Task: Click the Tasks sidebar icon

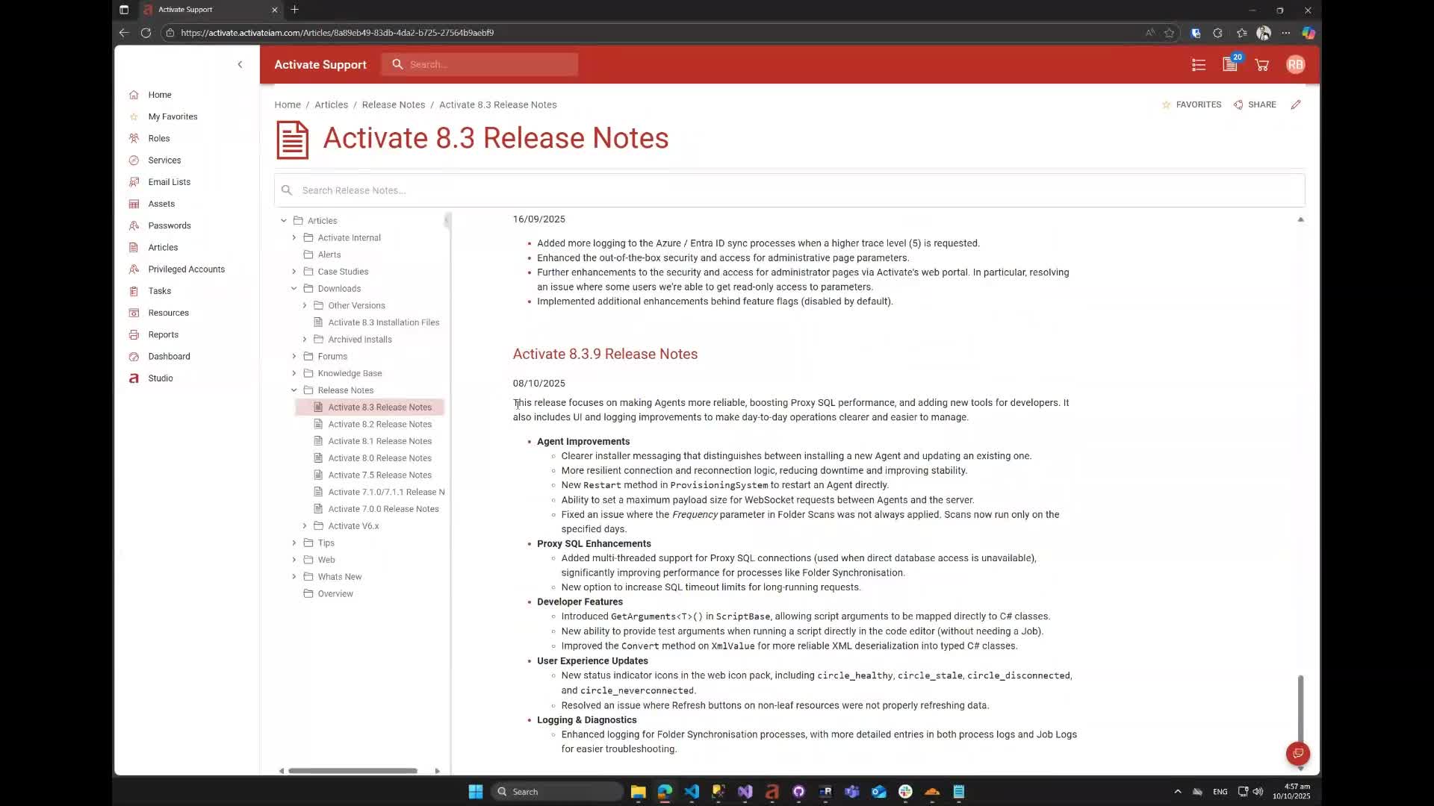Action: click(134, 291)
